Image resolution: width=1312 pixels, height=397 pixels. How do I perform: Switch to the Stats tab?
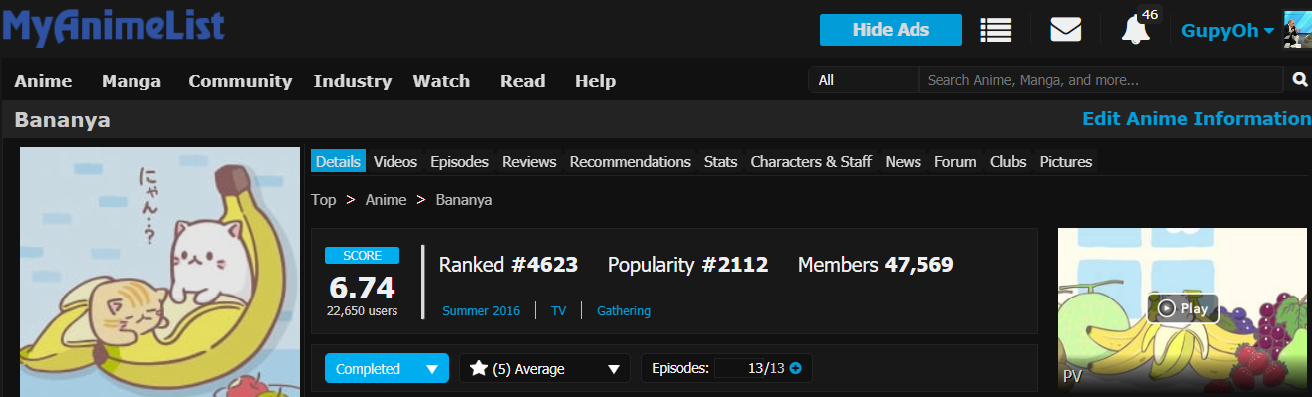click(x=720, y=161)
